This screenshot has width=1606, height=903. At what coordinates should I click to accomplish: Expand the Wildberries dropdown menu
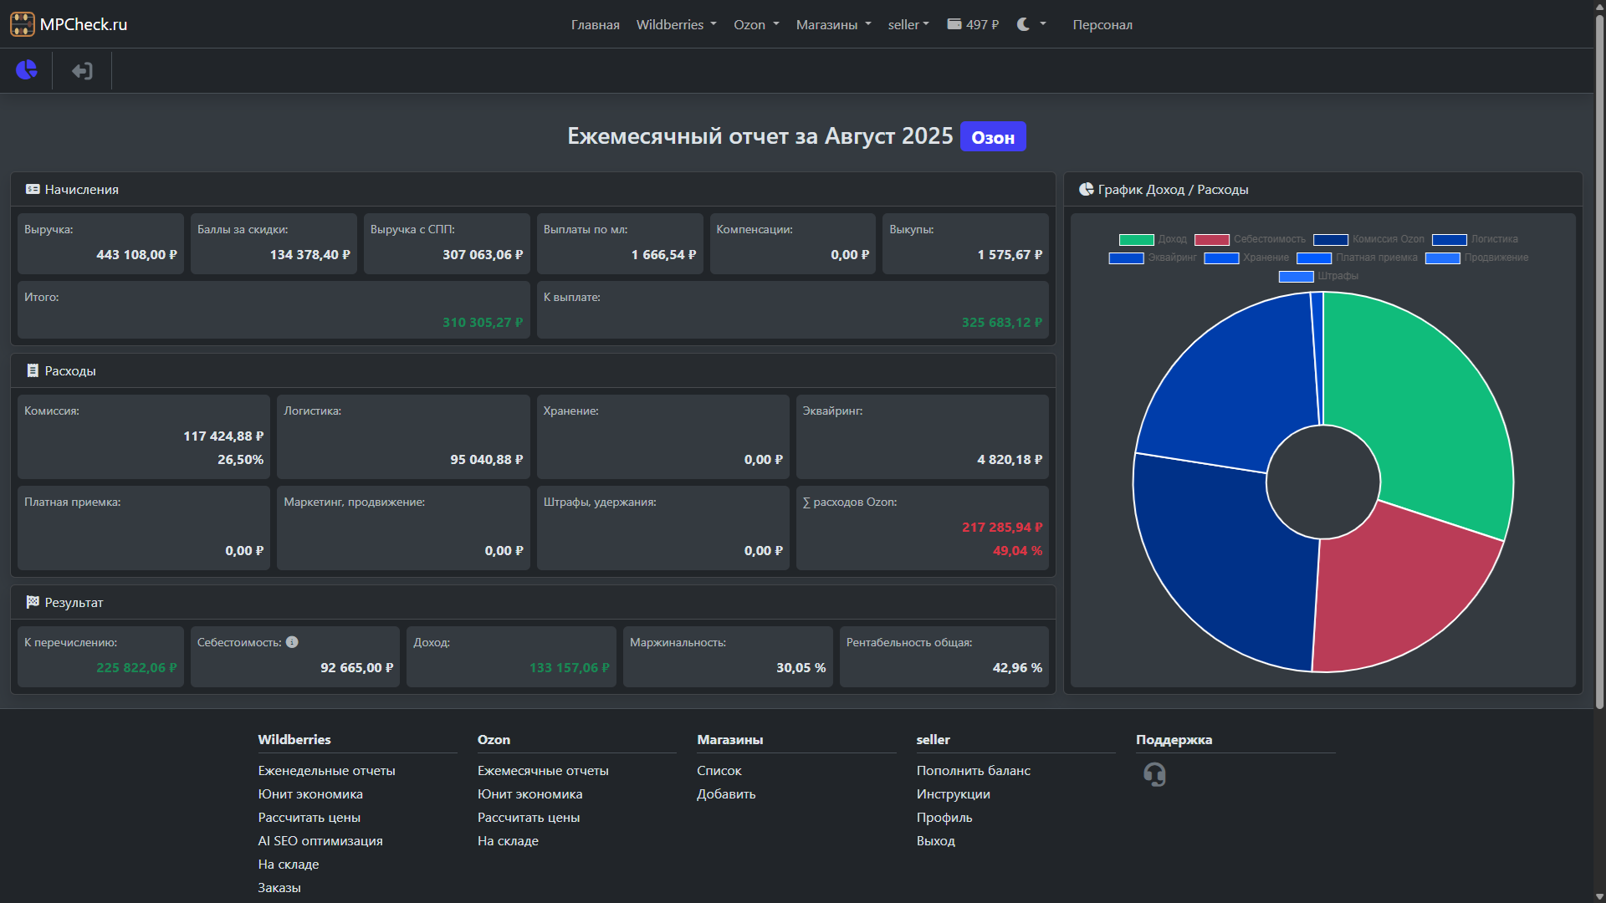point(676,24)
